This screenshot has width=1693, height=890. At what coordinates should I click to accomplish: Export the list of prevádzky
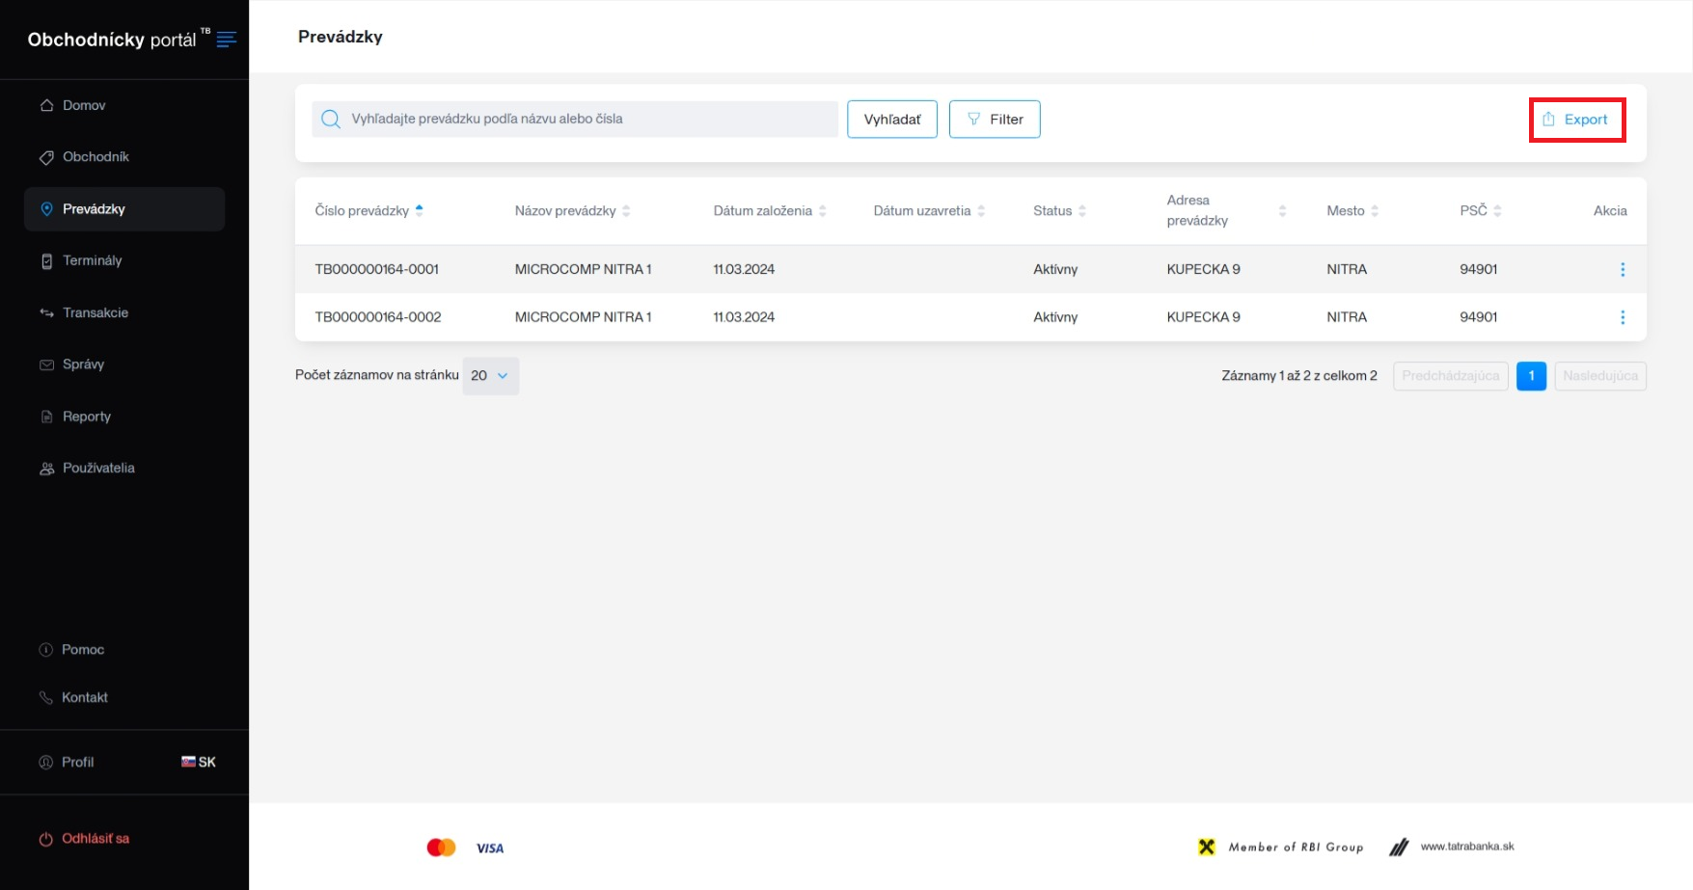pos(1576,120)
